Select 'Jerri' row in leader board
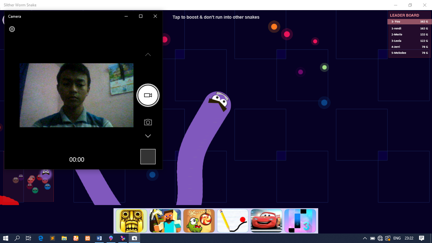432x243 pixels. [409, 47]
